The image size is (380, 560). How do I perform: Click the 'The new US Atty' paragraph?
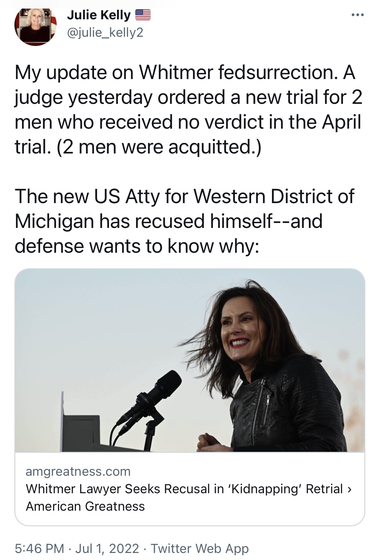point(184,221)
